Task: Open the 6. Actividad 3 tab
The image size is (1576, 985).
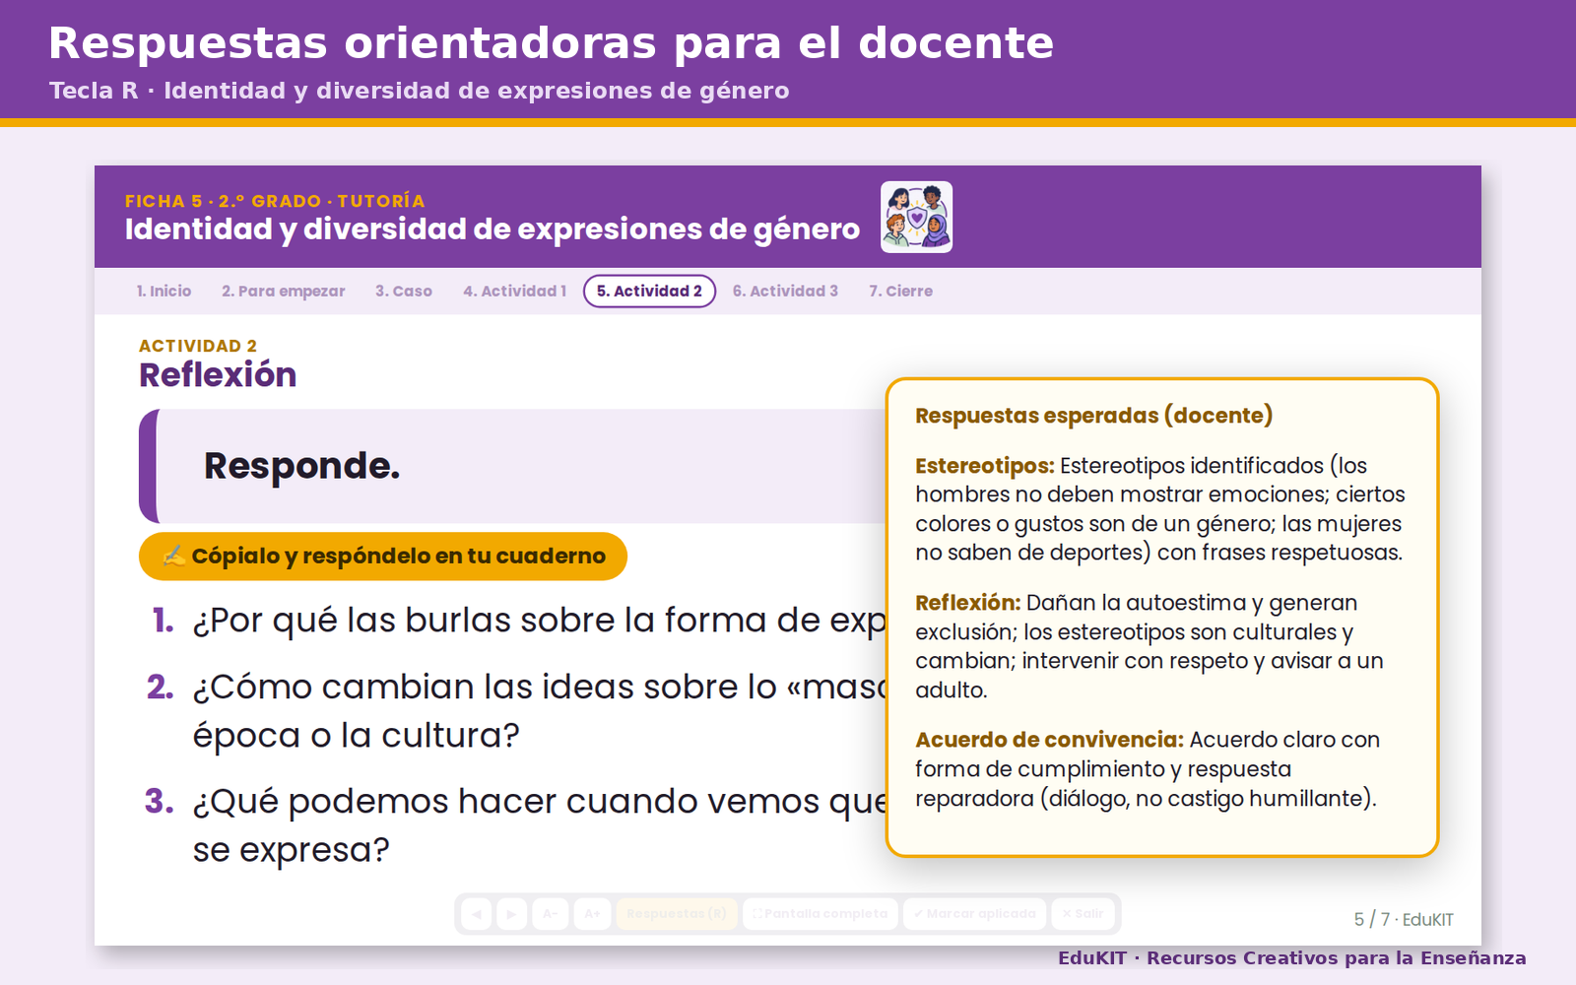Action: (x=785, y=292)
